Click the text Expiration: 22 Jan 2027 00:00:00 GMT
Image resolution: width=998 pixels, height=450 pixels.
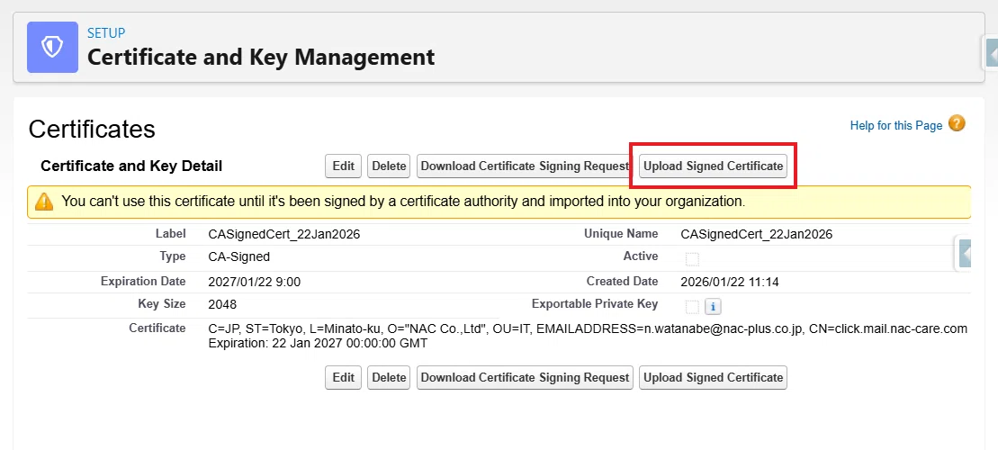click(x=318, y=343)
